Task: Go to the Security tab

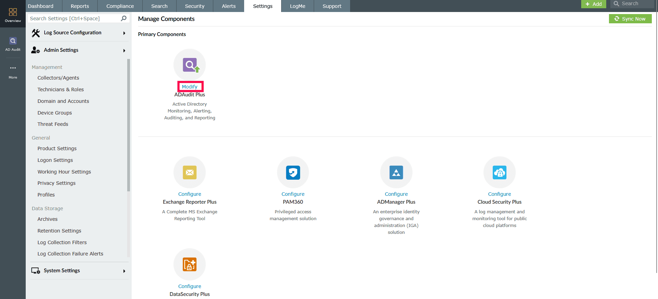Action: [195, 6]
